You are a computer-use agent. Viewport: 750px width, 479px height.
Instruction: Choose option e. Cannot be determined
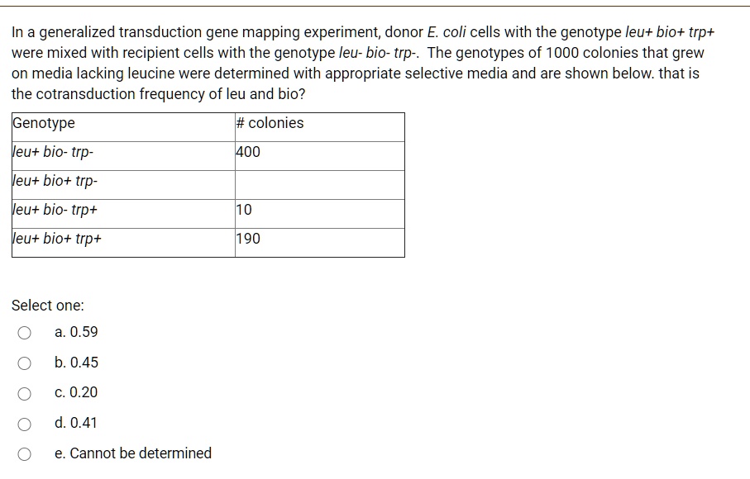pyautogui.click(x=26, y=453)
